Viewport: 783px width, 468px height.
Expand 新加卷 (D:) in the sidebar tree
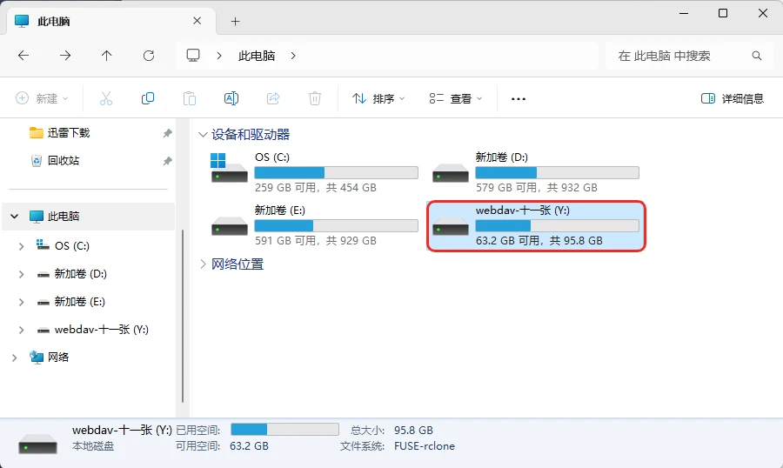point(22,274)
